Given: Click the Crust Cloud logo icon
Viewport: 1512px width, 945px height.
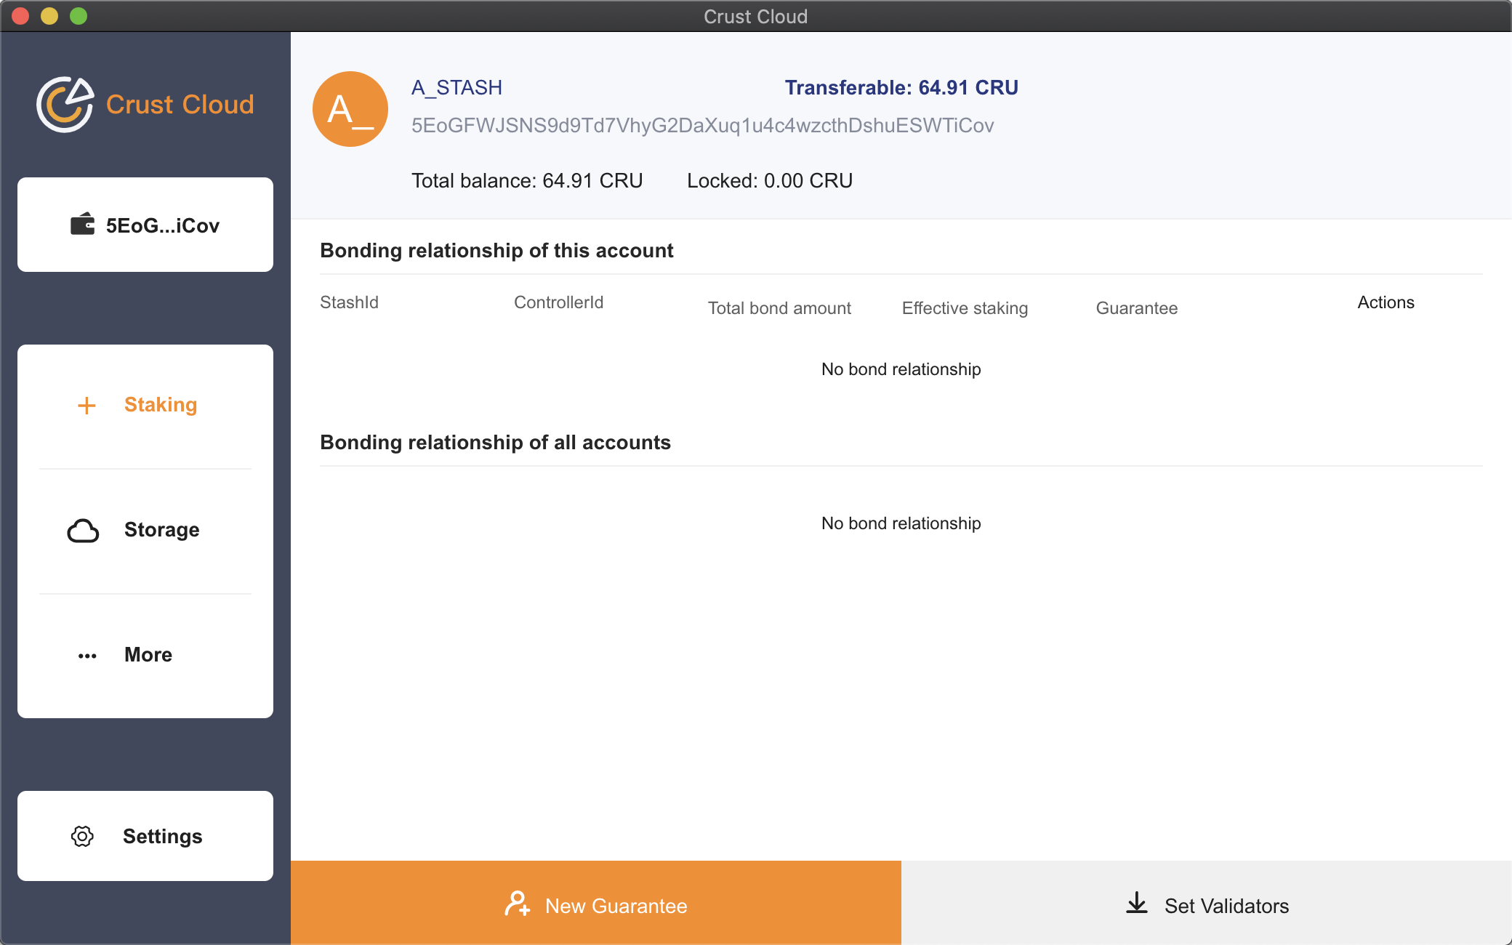Looking at the screenshot, I should [x=65, y=105].
